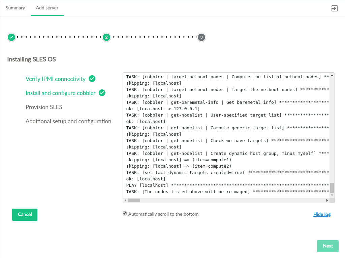Click the completed step one checkmark circle
The height and width of the screenshot is (258, 345).
point(11,37)
